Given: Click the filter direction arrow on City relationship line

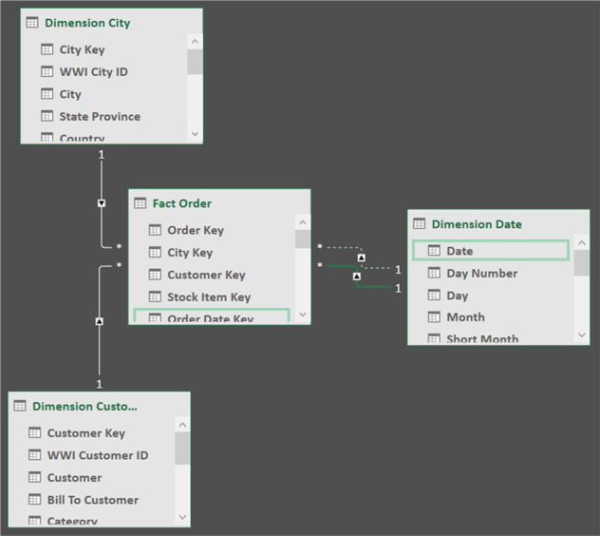Looking at the screenshot, I should click(x=102, y=203).
